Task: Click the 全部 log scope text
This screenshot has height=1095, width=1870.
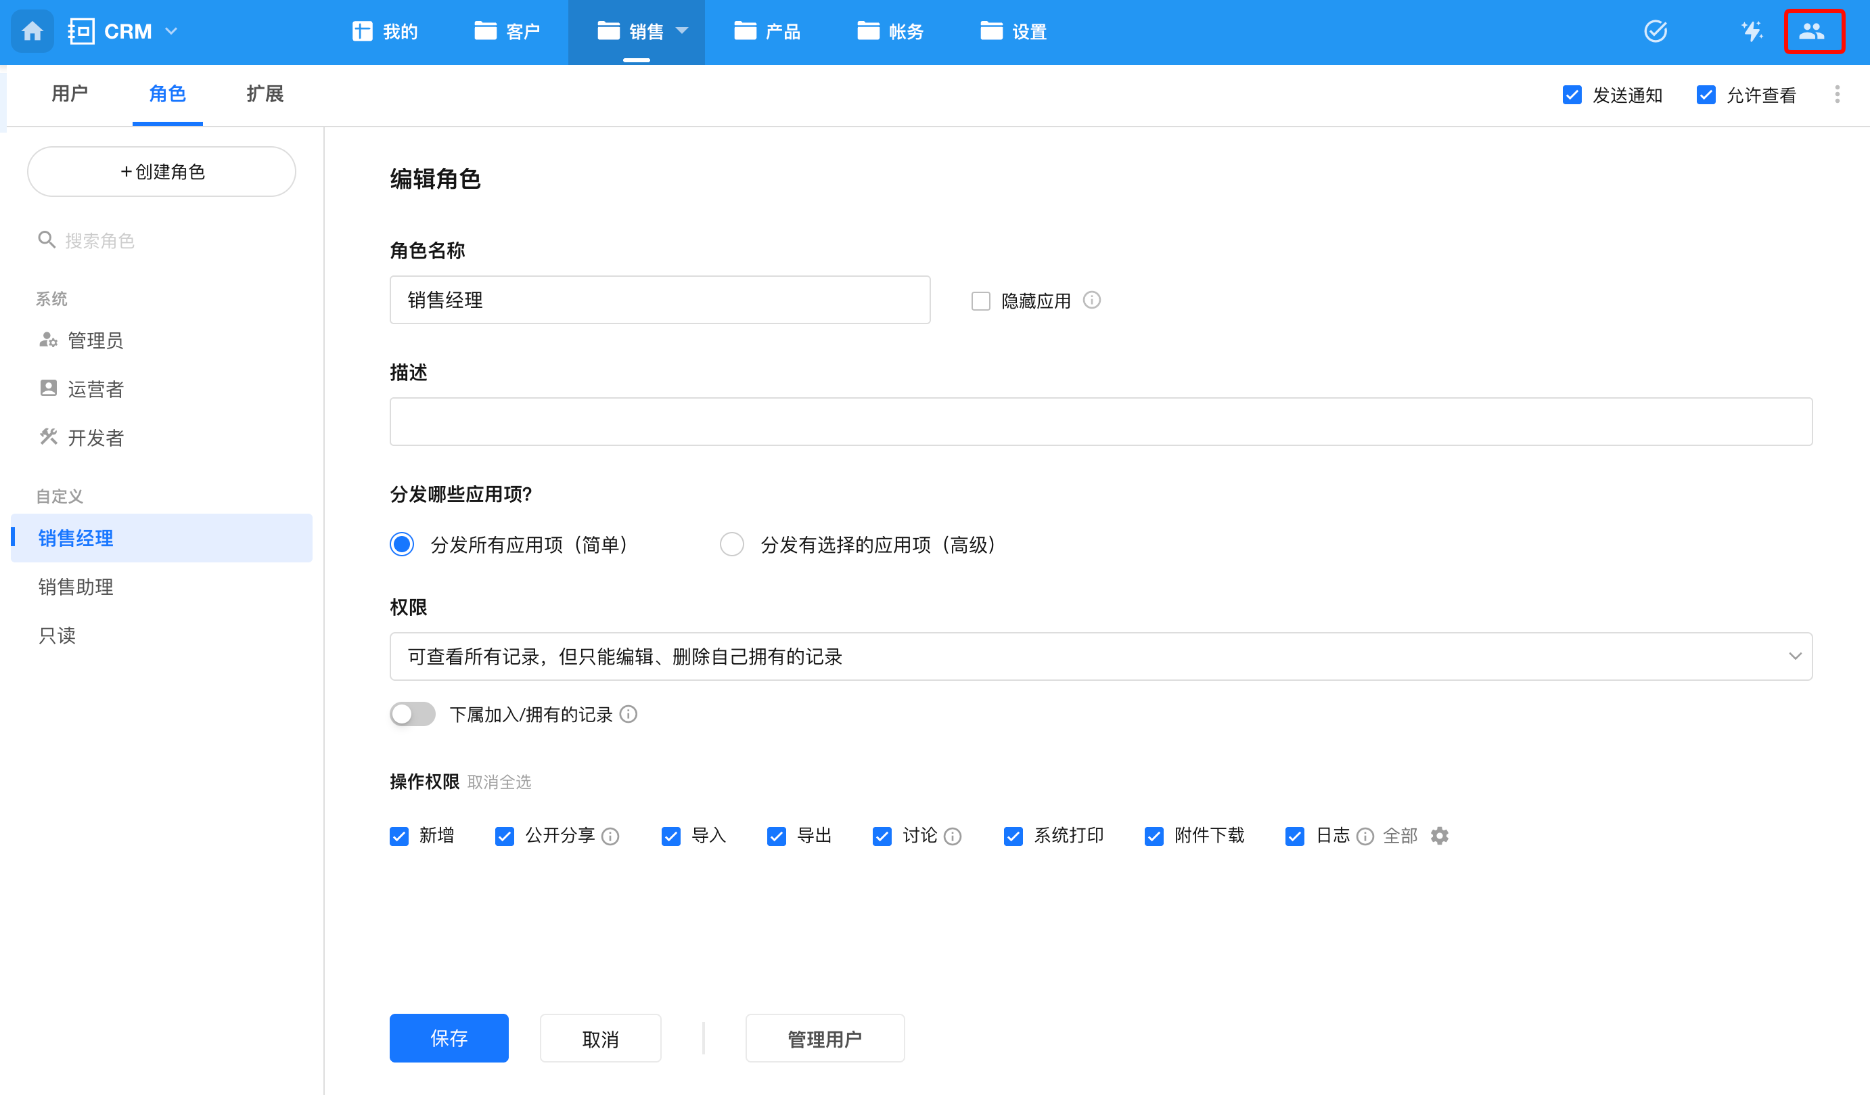Action: click(x=1400, y=836)
